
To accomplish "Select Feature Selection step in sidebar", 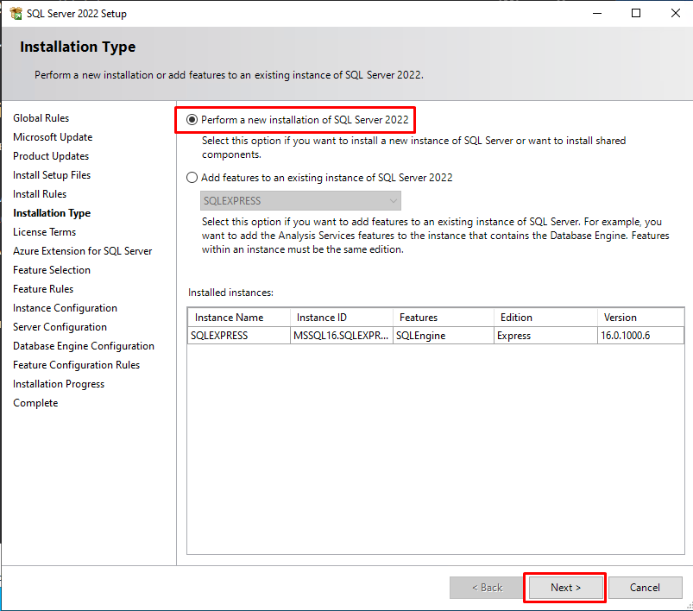I will pyautogui.click(x=52, y=270).
